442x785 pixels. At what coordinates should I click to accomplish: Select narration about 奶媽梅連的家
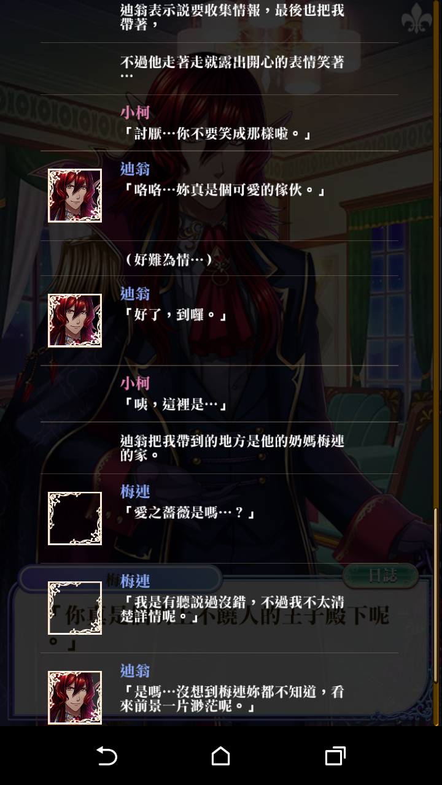pyautogui.click(x=232, y=448)
